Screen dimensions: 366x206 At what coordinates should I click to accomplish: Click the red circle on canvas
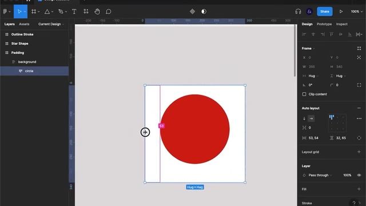tap(194, 129)
